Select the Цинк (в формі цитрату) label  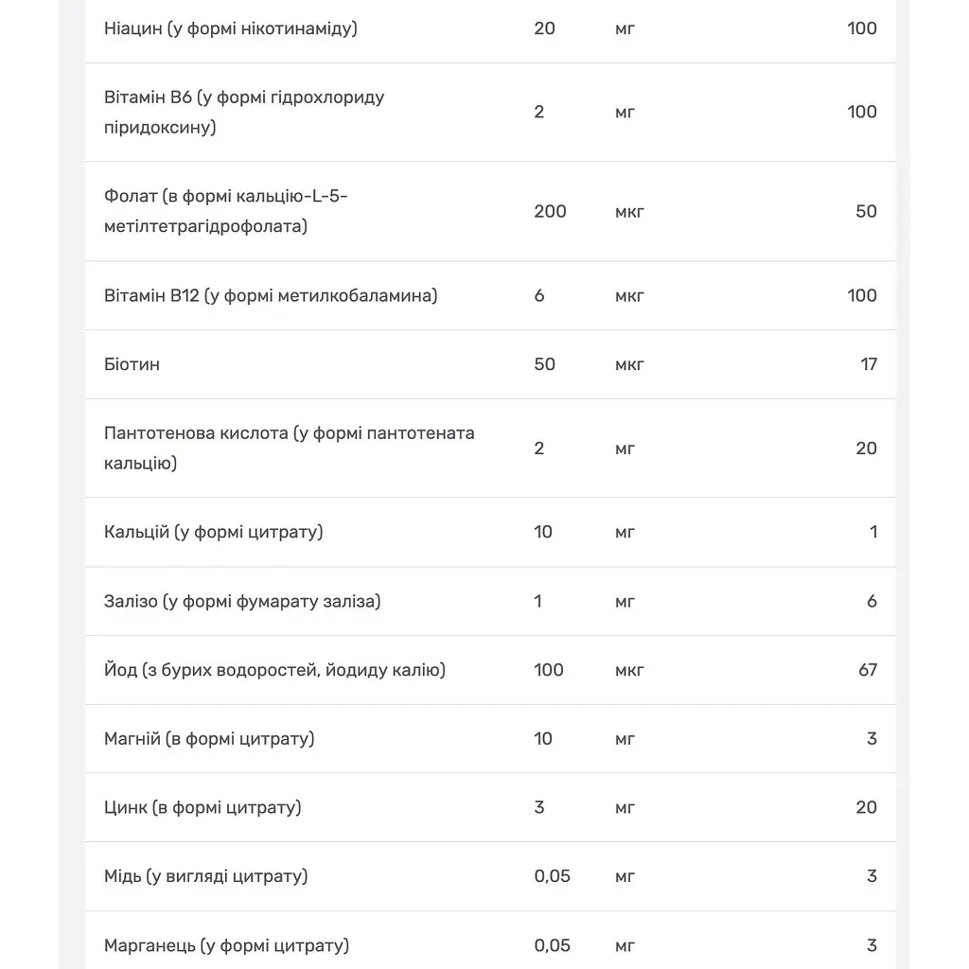click(203, 807)
